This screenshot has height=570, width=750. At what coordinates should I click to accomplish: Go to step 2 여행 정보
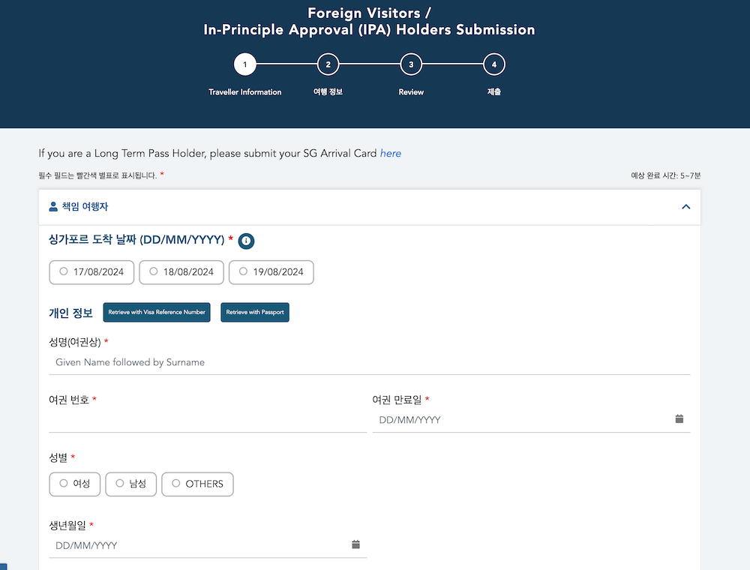pos(328,64)
